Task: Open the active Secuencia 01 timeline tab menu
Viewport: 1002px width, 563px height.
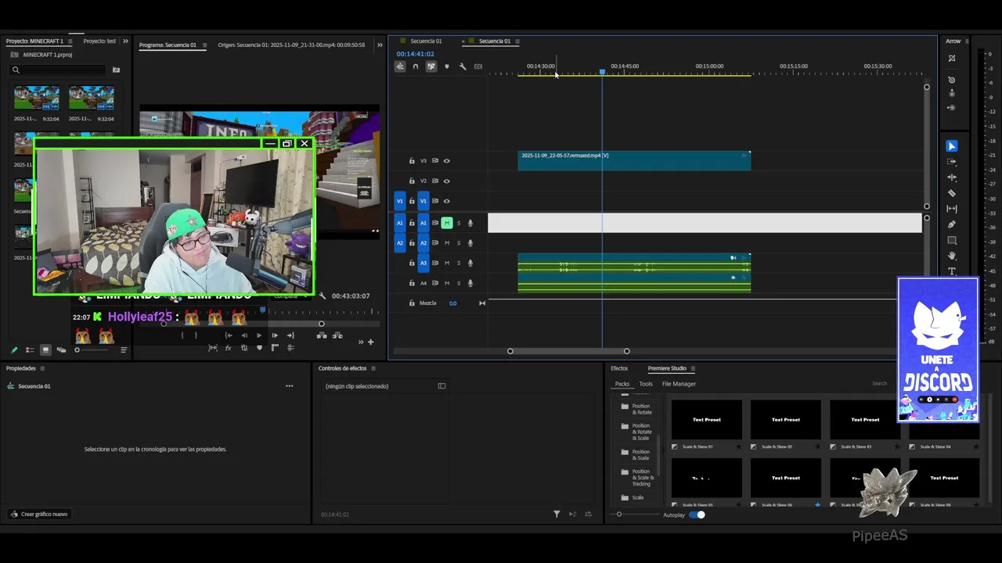Action: 517,41
